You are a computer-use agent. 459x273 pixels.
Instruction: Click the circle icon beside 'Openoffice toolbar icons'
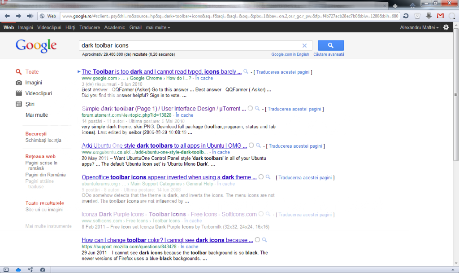coord(261,177)
